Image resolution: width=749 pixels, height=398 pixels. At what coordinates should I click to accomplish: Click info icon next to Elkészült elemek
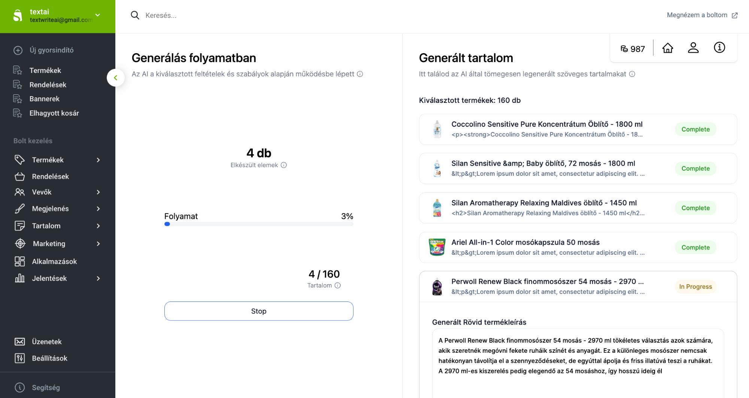(x=284, y=165)
